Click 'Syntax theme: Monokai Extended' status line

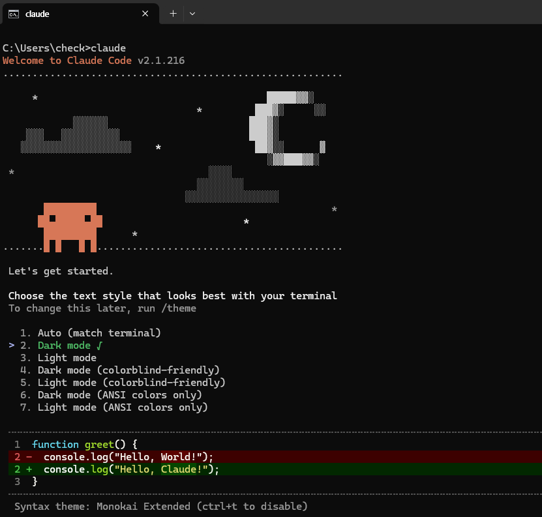click(x=160, y=507)
